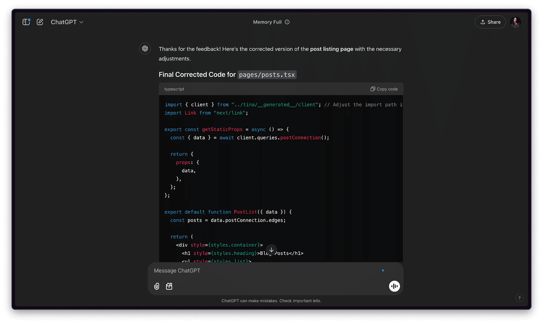Jump to bottom with the down arrow
The image size is (543, 324).
271,250
